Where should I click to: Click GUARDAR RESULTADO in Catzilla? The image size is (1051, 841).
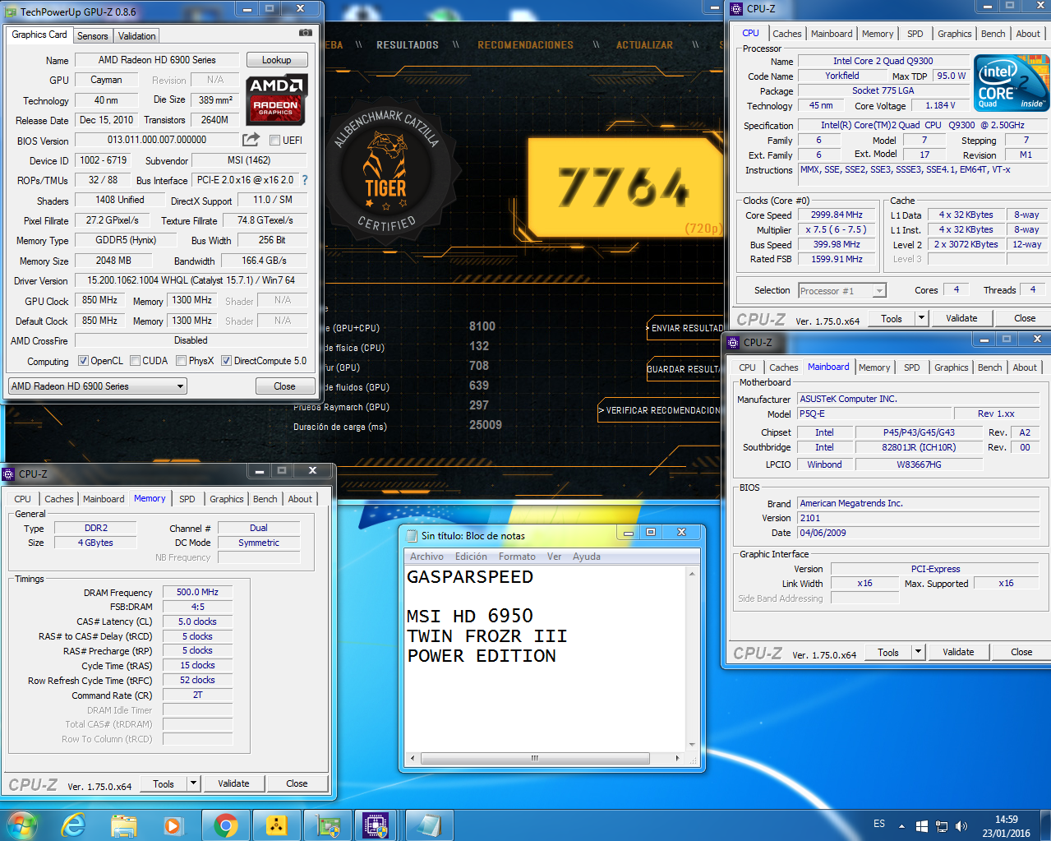pos(685,369)
